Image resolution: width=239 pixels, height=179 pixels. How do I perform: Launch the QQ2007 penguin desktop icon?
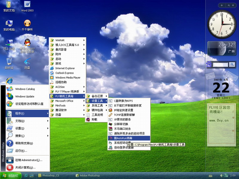pos(27,46)
